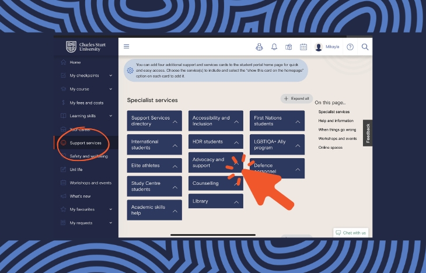The image size is (426, 273).
Task: Jump to When things go wrong link
Action: pyautogui.click(x=337, y=129)
